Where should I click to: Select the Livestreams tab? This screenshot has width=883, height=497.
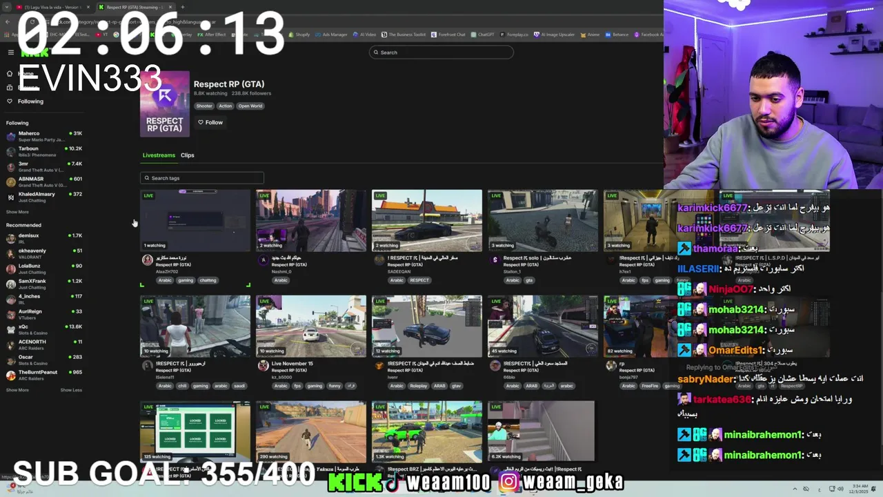point(159,155)
